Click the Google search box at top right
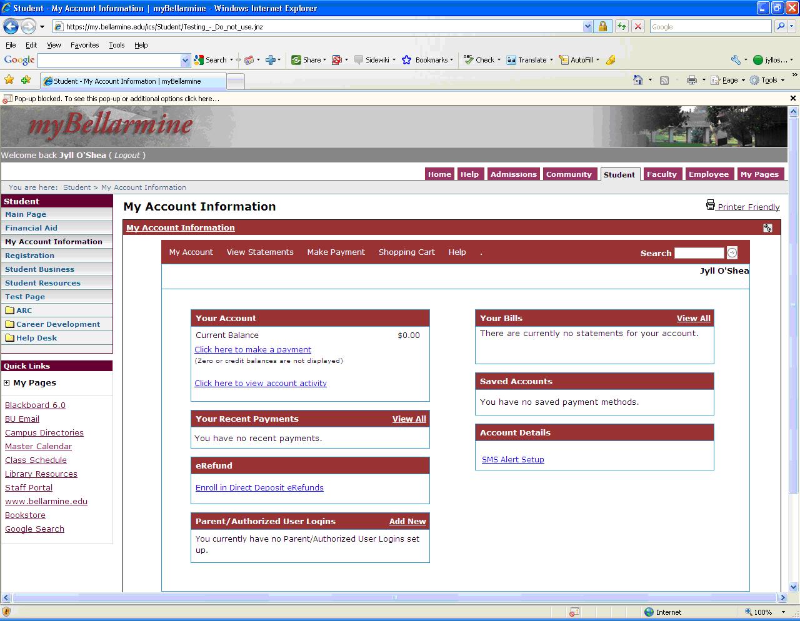This screenshot has height=621, width=800. [711, 26]
